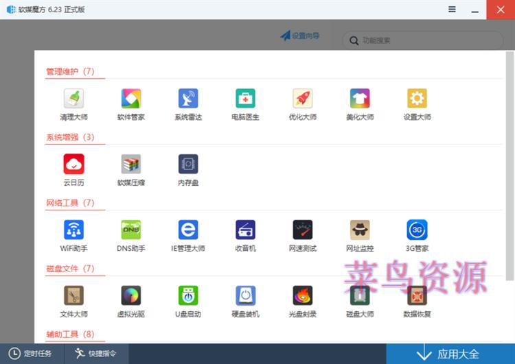Open 快捷指令 quick commands
This screenshot has width=515, height=364.
95,354
